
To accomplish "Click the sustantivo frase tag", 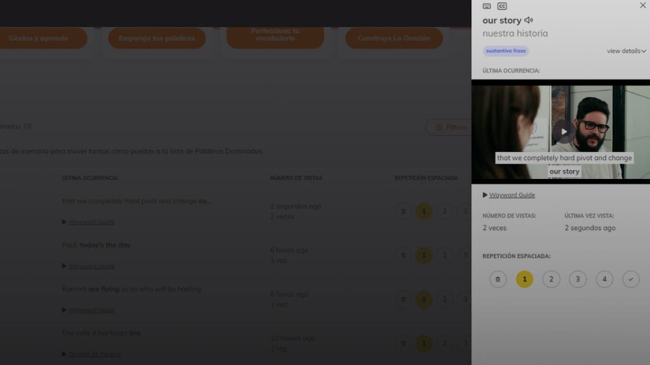I will tap(506, 51).
